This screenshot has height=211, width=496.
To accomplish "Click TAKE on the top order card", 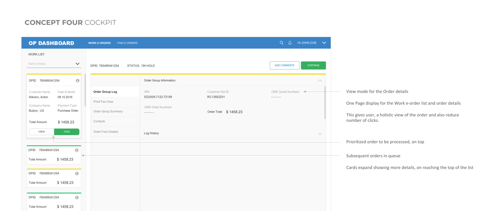I will coord(67,132).
